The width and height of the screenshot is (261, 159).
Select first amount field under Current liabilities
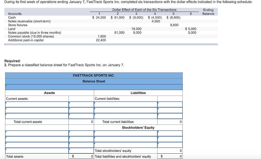pos(170,104)
